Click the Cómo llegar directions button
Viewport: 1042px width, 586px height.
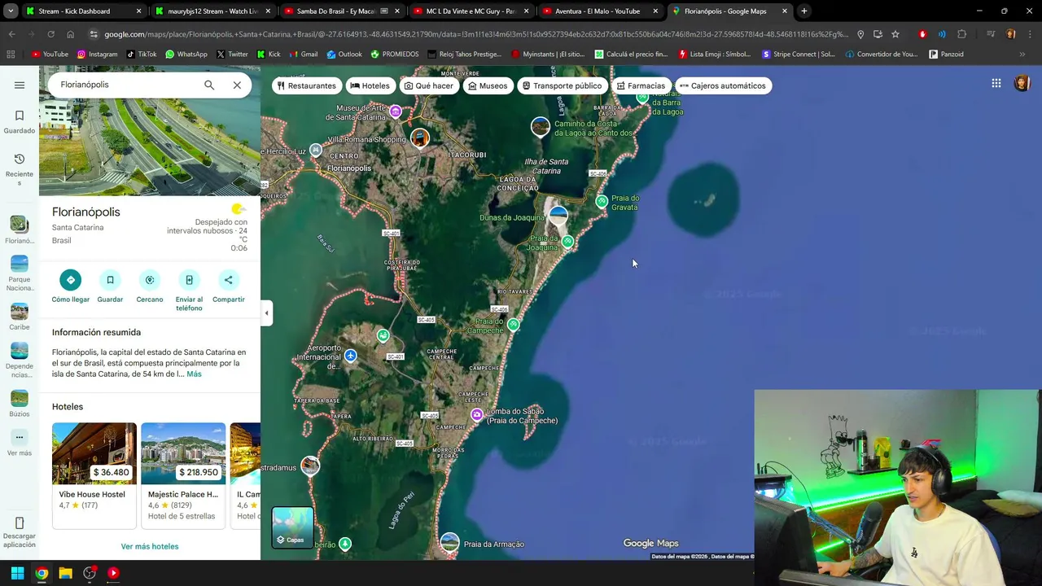tap(71, 280)
